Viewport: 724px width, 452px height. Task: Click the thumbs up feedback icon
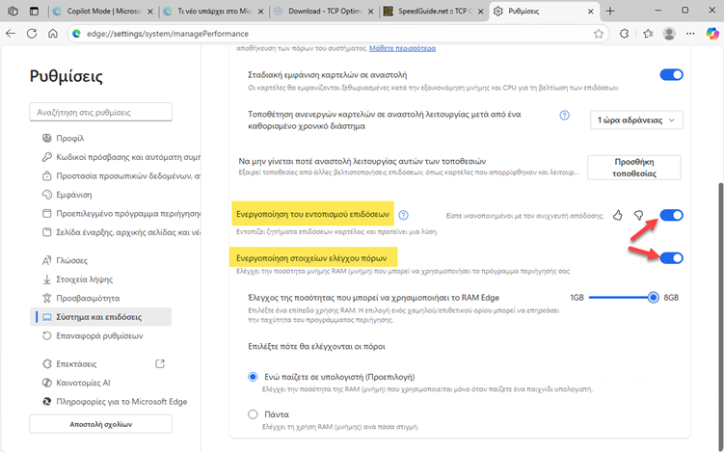point(617,215)
